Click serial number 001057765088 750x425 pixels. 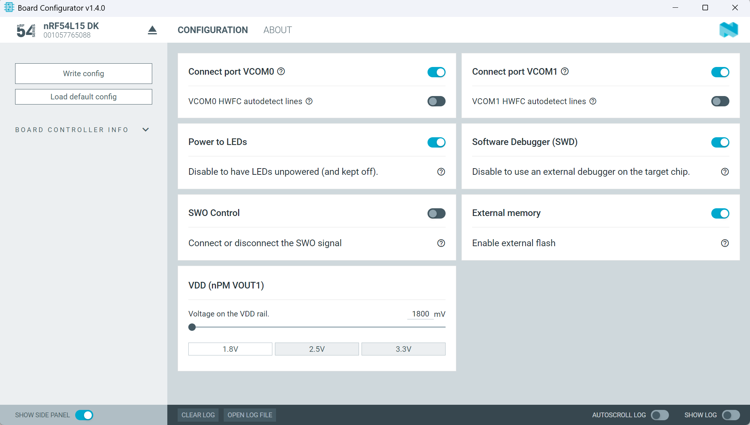[67, 35]
